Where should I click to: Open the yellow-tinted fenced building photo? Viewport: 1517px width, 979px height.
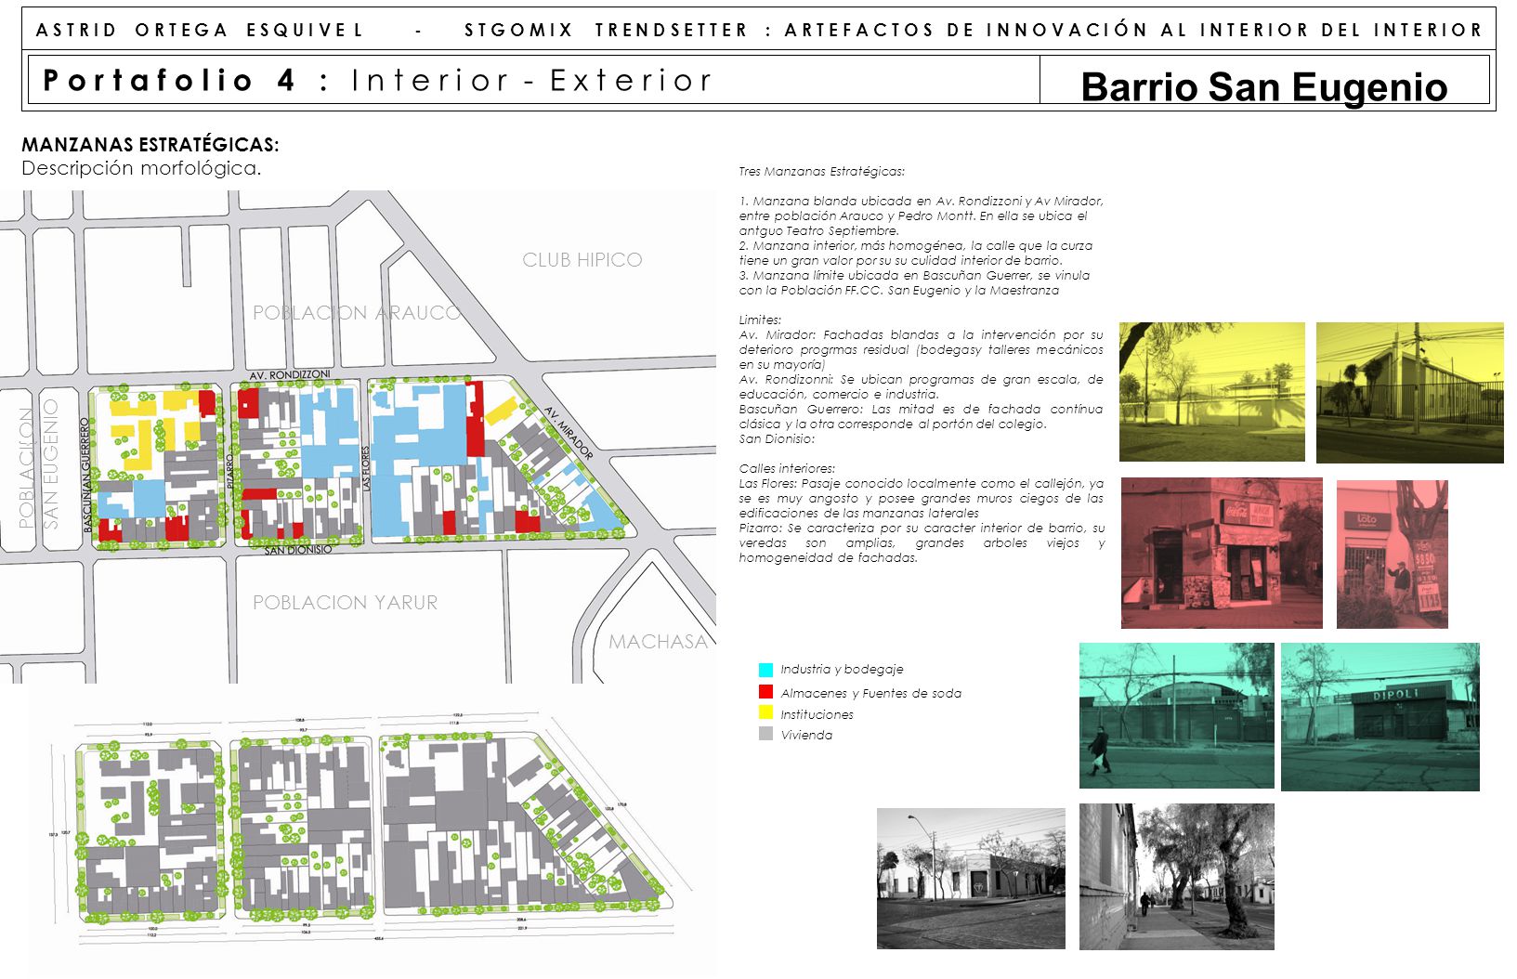pyautogui.click(x=1409, y=392)
